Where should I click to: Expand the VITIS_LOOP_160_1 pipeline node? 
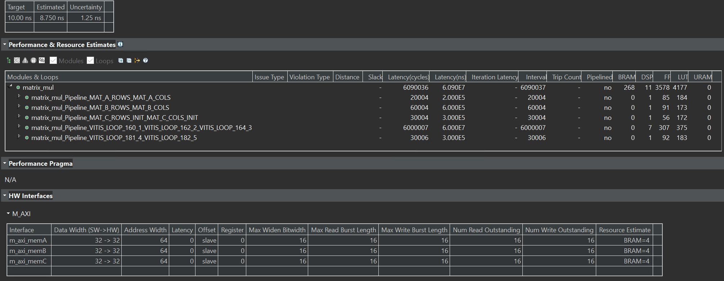coord(19,126)
